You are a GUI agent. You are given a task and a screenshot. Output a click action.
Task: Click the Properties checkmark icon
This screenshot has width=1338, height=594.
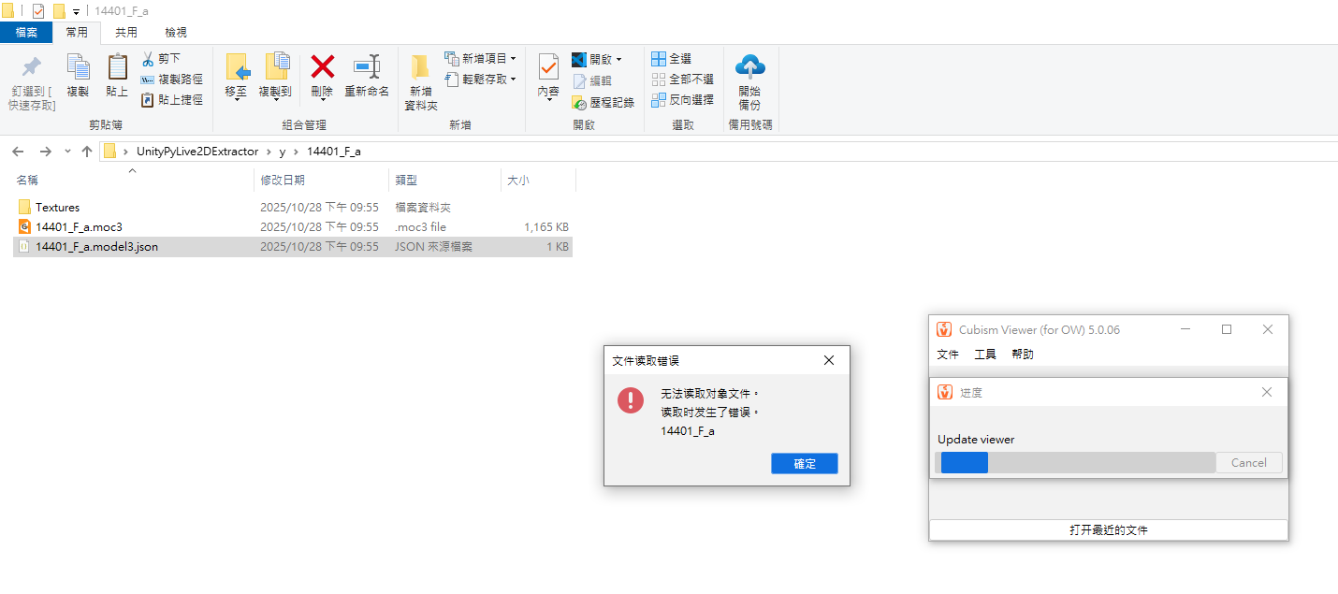[x=548, y=67]
